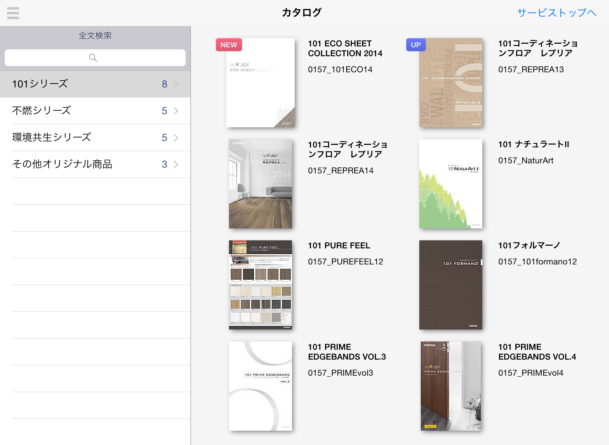Tap the NEW badge on ECO SHEET
The image size is (609, 445).
pos(229,45)
